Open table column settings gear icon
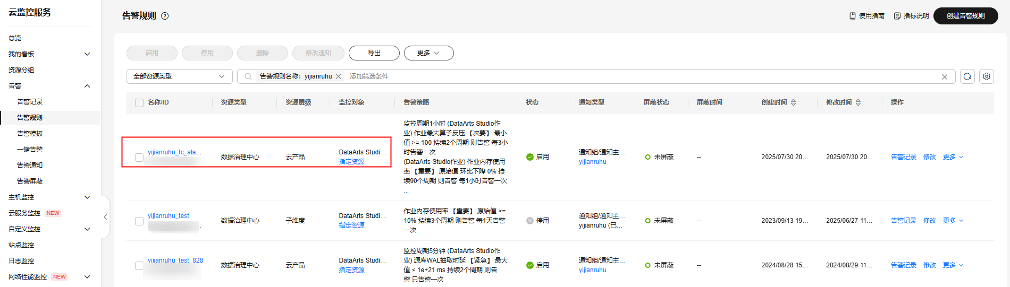The width and height of the screenshot is (1010, 287). coord(987,76)
